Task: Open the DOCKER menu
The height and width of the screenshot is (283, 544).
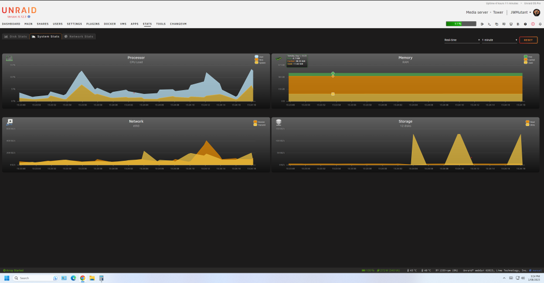Action: click(110, 24)
